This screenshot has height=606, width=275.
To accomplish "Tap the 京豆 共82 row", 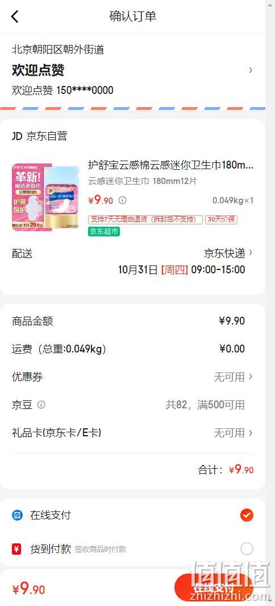I will [133, 404].
